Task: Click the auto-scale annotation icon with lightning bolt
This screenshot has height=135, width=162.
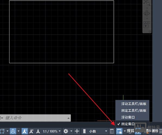Action: (x=31, y=131)
